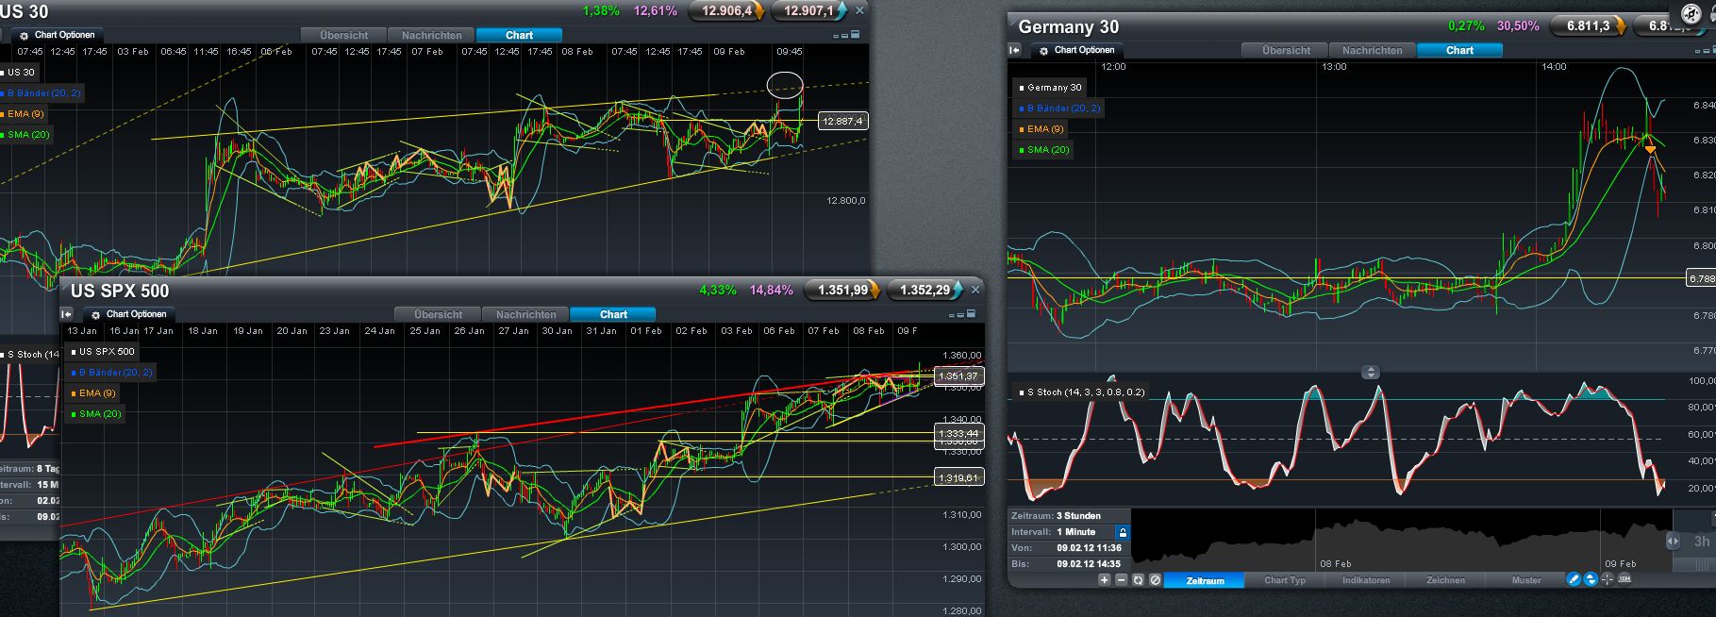Close the US 30 window
Screen dimensions: 1716x617
coord(858,11)
